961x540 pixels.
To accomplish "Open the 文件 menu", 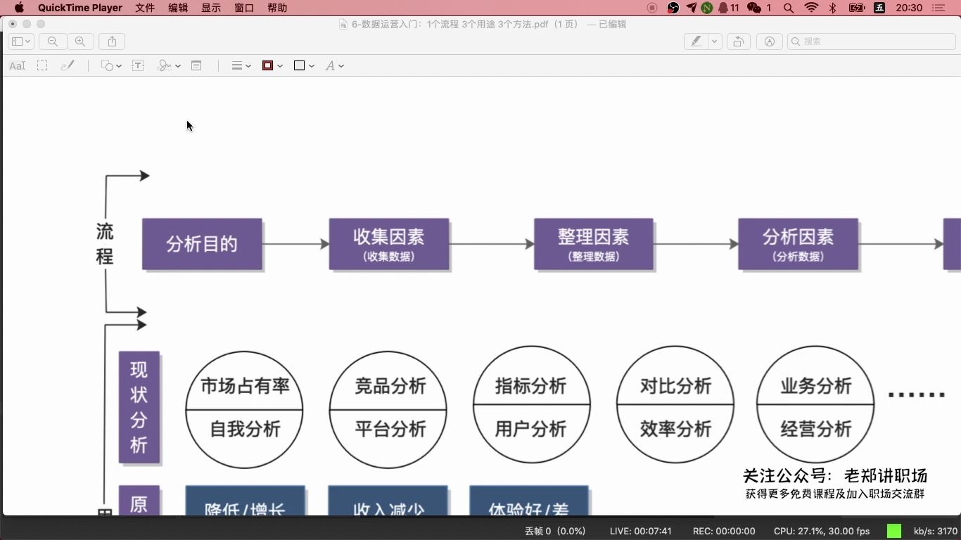I will [145, 8].
